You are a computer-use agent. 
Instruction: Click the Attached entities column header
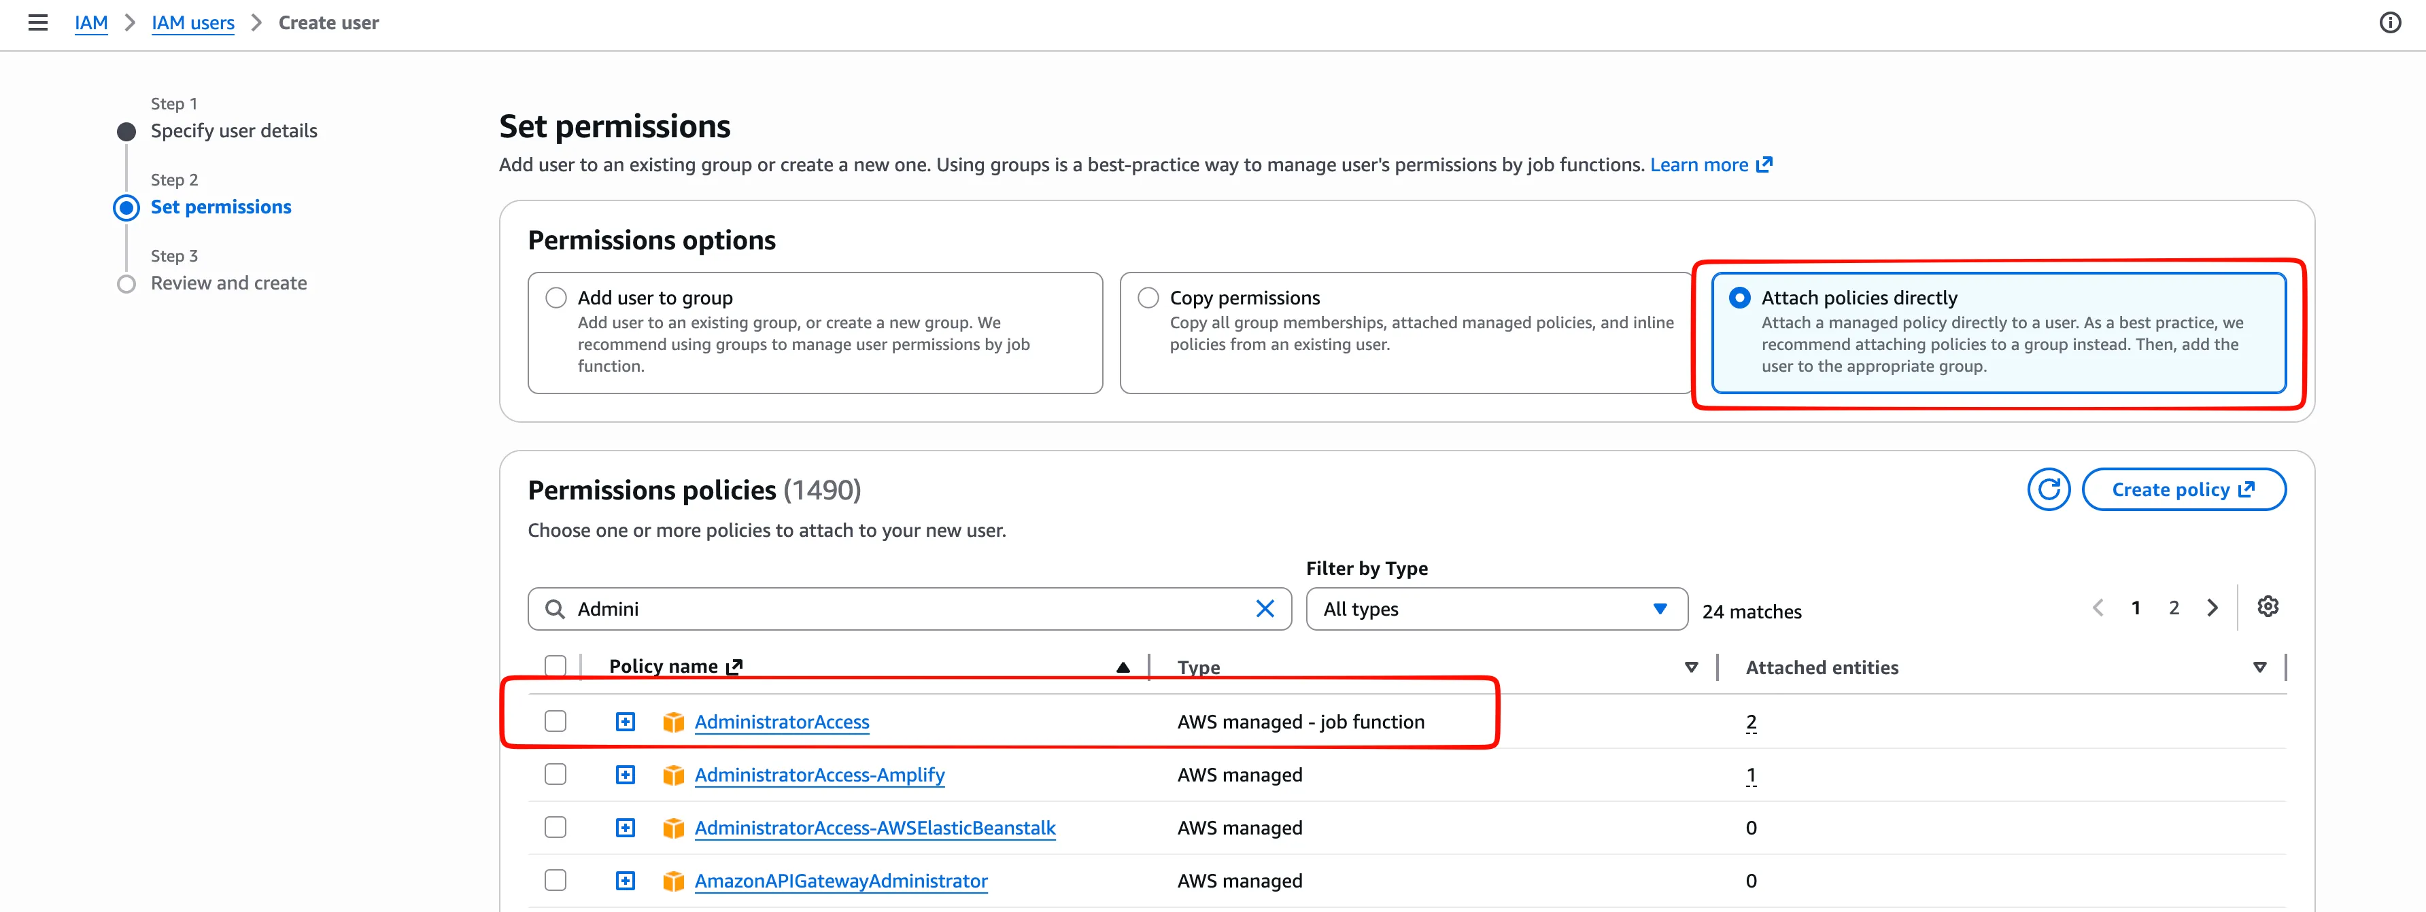[1822, 667]
